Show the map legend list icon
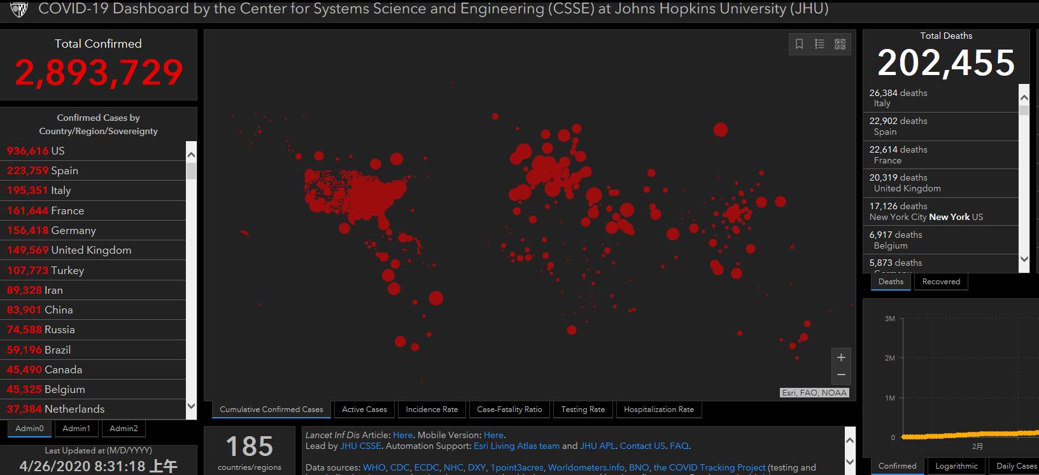 tap(820, 44)
